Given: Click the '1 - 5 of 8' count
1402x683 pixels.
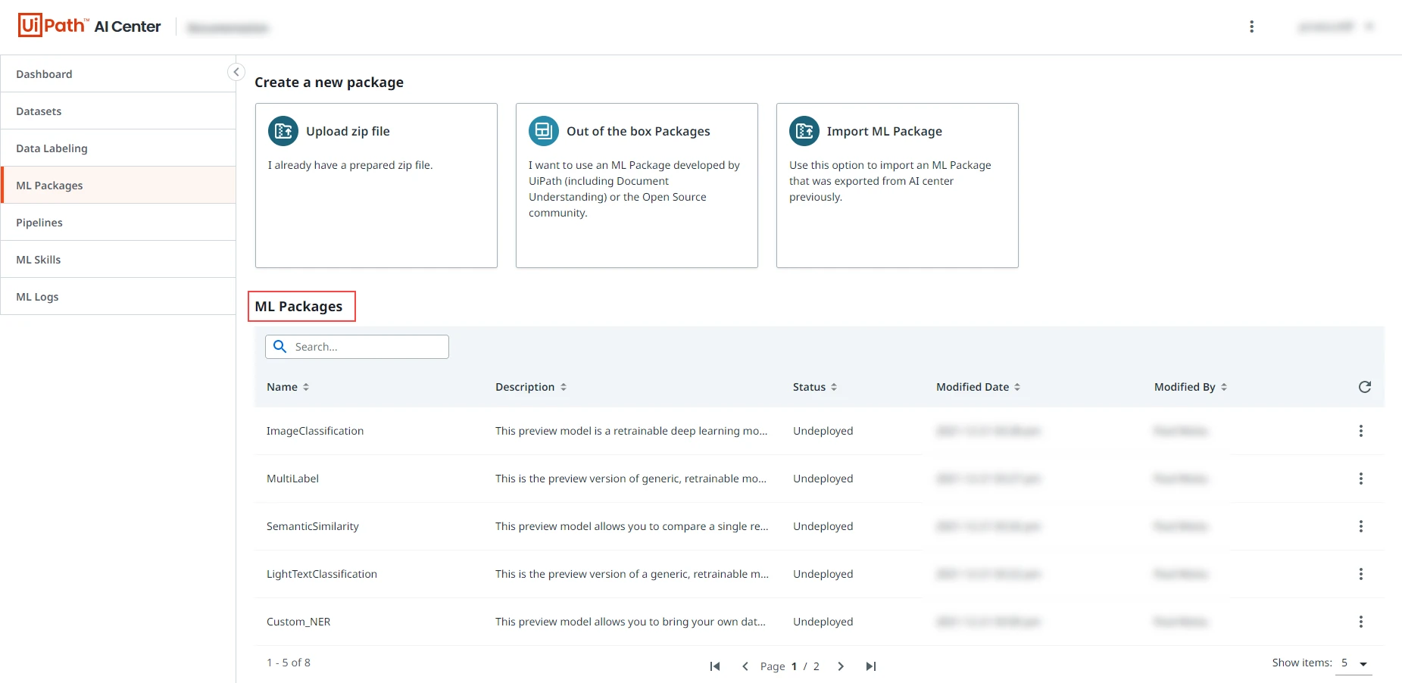Looking at the screenshot, I should coord(289,663).
